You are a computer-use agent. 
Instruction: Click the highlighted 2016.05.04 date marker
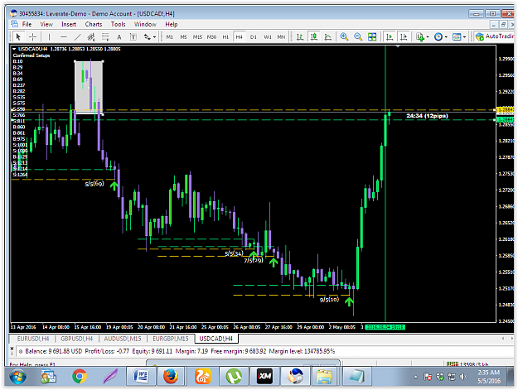tap(385, 327)
